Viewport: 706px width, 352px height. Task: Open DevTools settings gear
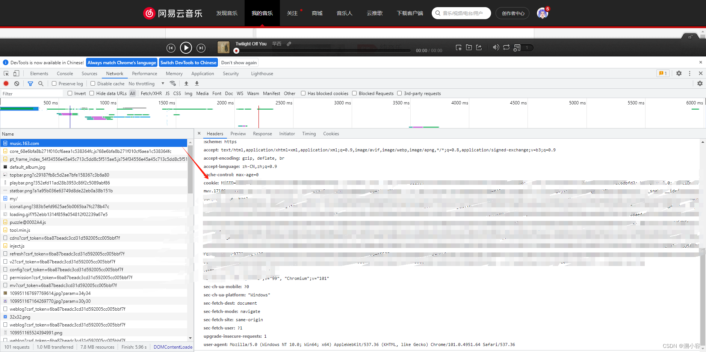(x=679, y=73)
